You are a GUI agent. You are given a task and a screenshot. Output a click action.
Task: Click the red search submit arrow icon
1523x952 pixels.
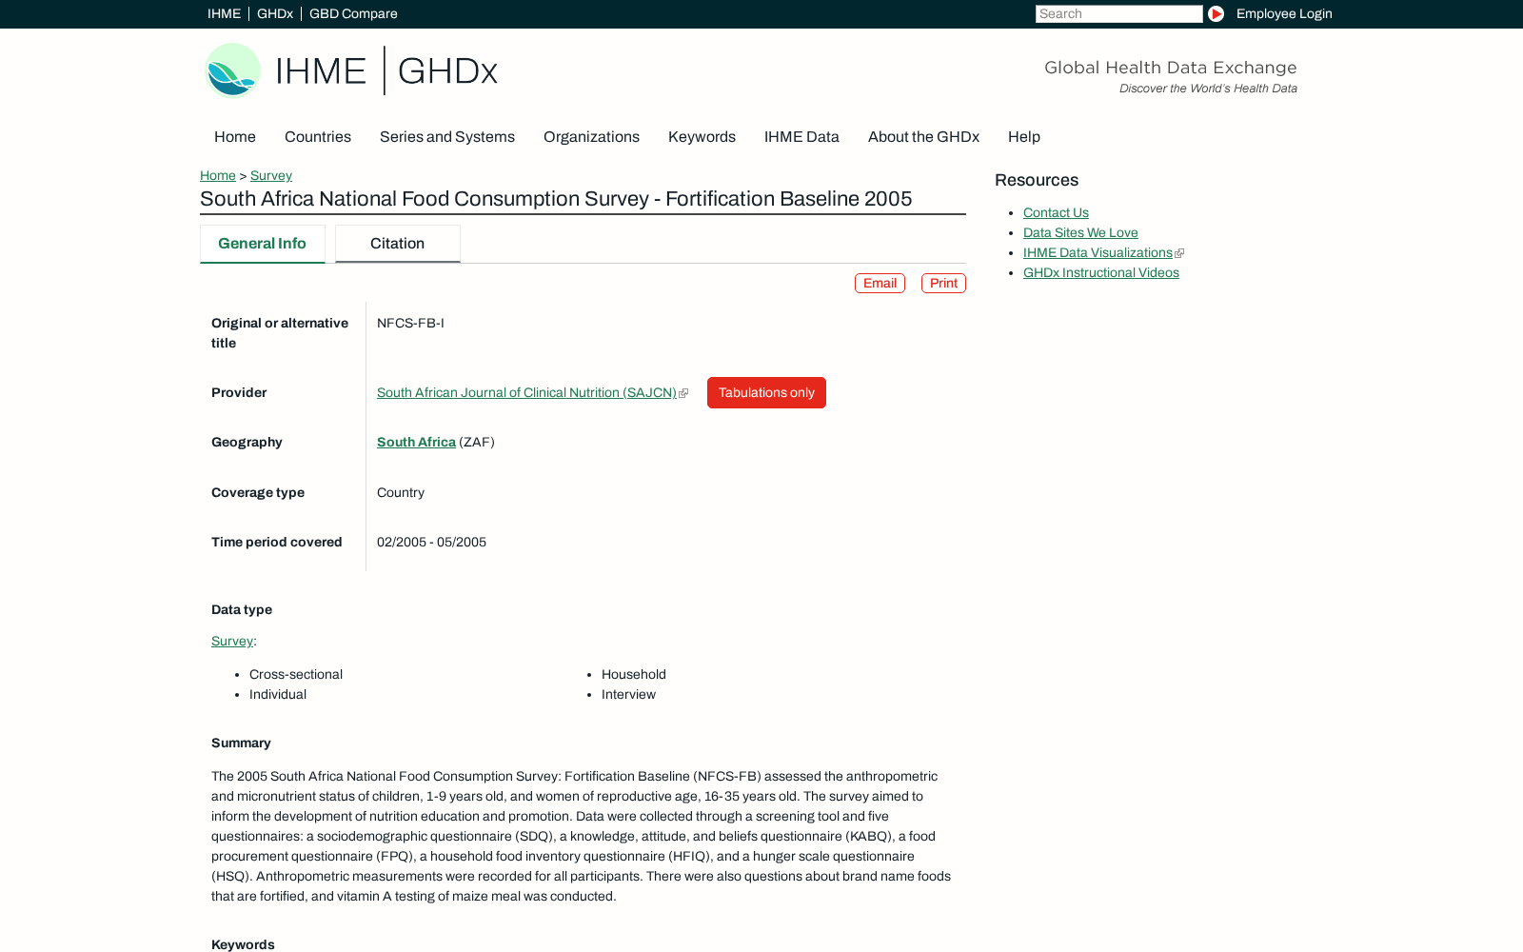tap(1216, 13)
